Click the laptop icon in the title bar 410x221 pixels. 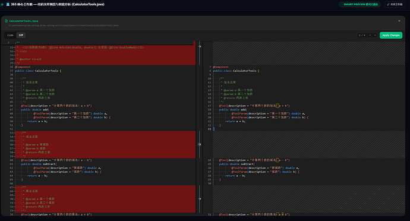(8, 4)
